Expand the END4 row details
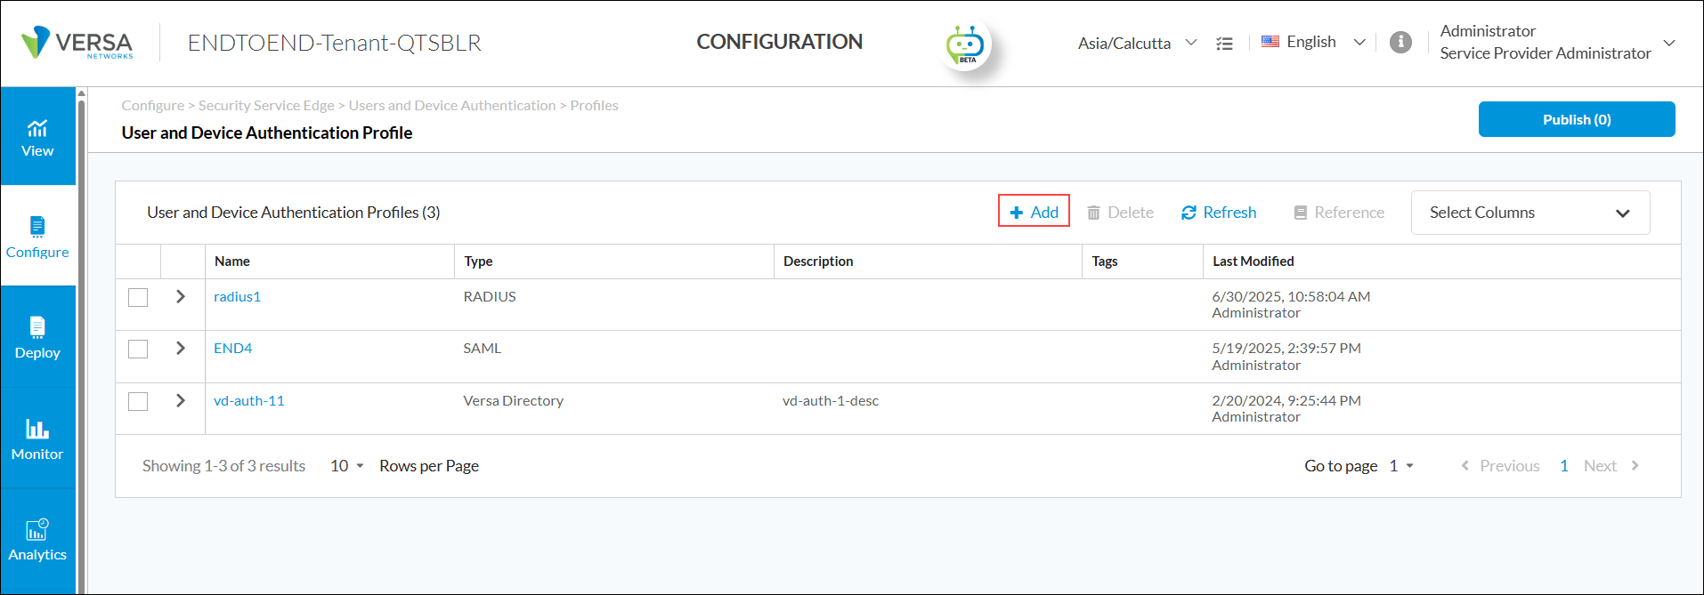 coord(181,348)
